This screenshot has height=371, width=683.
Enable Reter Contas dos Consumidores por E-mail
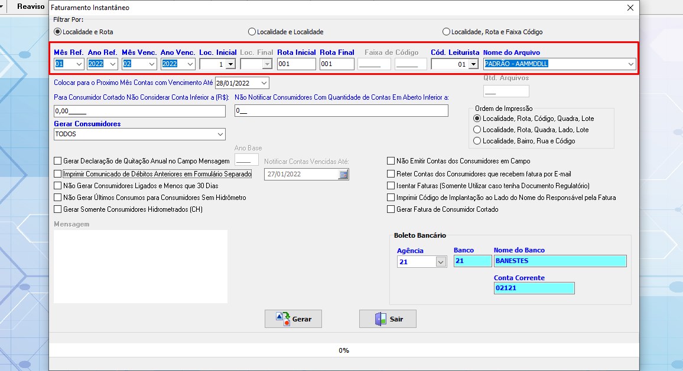point(391,174)
